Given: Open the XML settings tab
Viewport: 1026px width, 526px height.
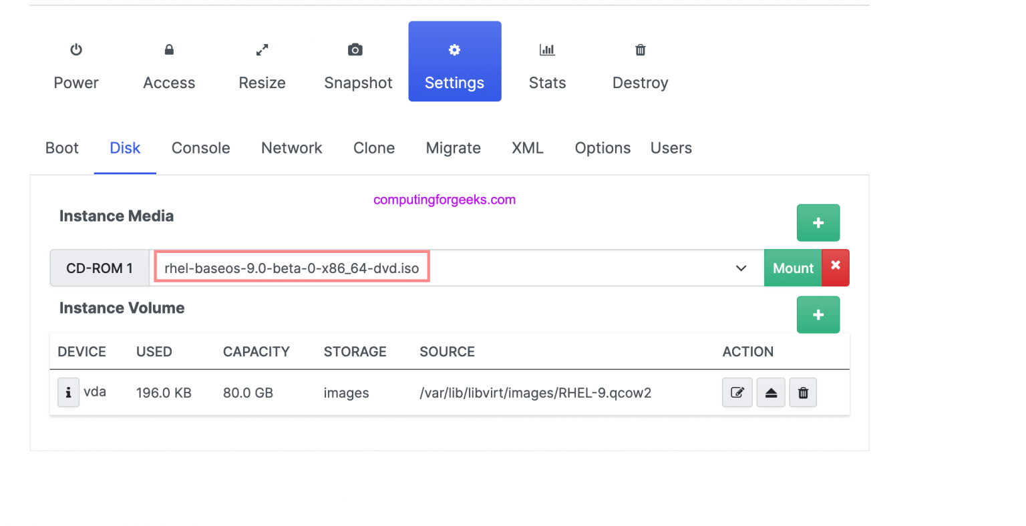Looking at the screenshot, I should pyautogui.click(x=527, y=148).
